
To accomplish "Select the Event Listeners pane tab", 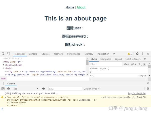I will click(133, 59).
